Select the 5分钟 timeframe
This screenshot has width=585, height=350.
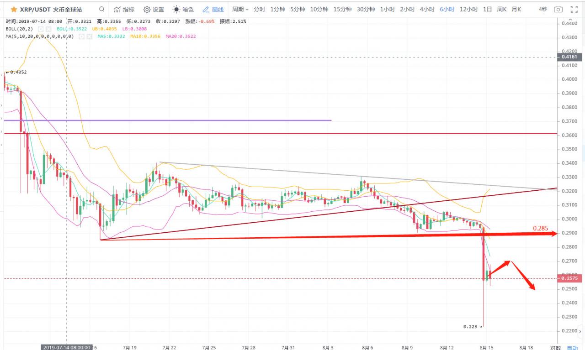pos(298,9)
